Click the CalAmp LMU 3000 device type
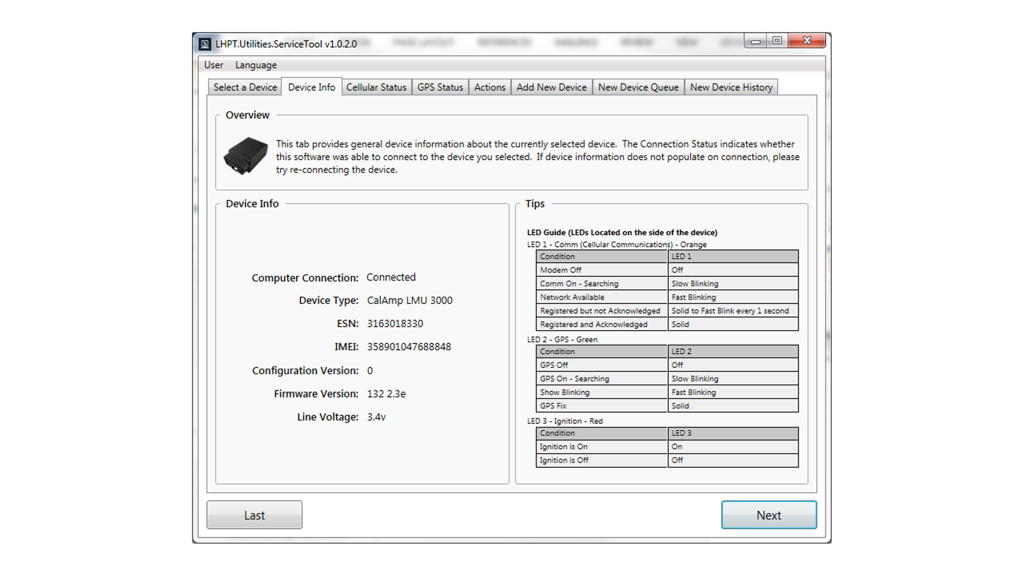 410,300
